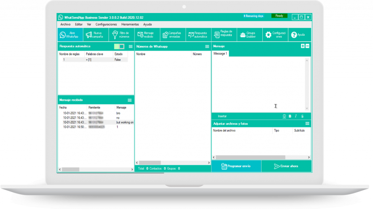The width and height of the screenshot is (373, 211).
Task: Open the Respuesta automática panel hamburger menu
Action: (131, 46)
